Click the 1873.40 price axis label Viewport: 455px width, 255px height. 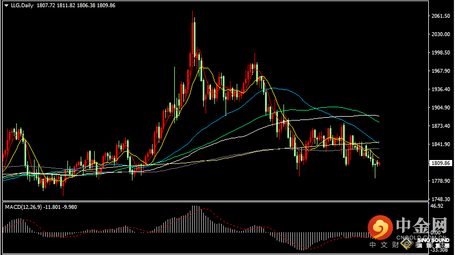coord(440,126)
